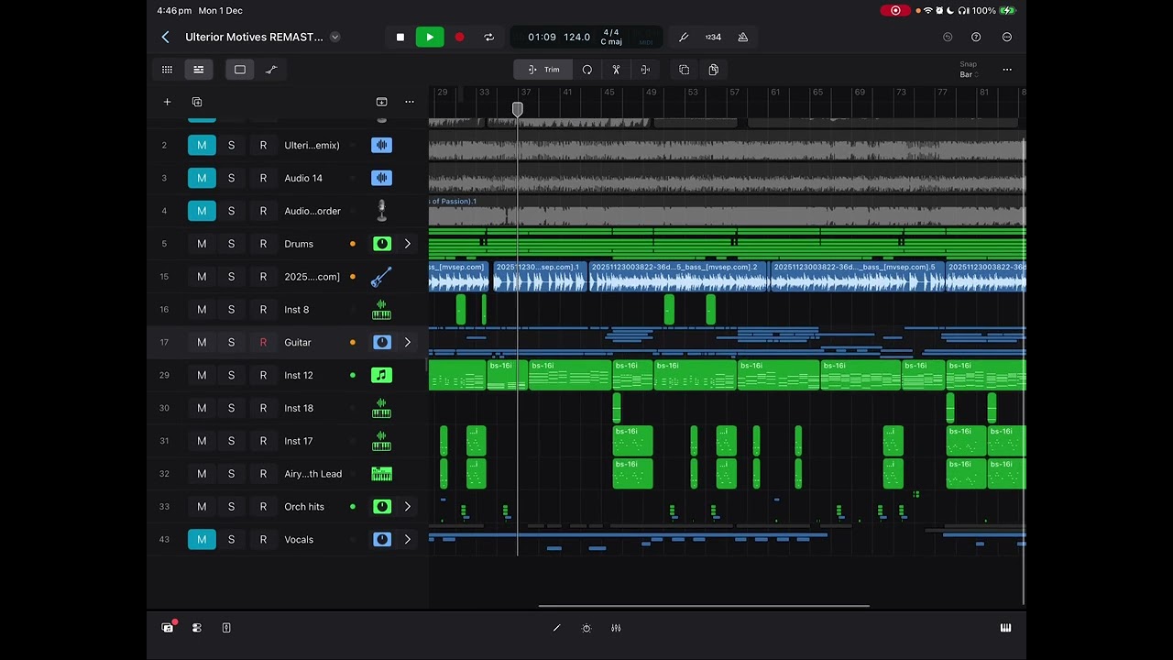
Task: Click bar 57 on the timeline ruler
Action: pyautogui.click(x=734, y=92)
